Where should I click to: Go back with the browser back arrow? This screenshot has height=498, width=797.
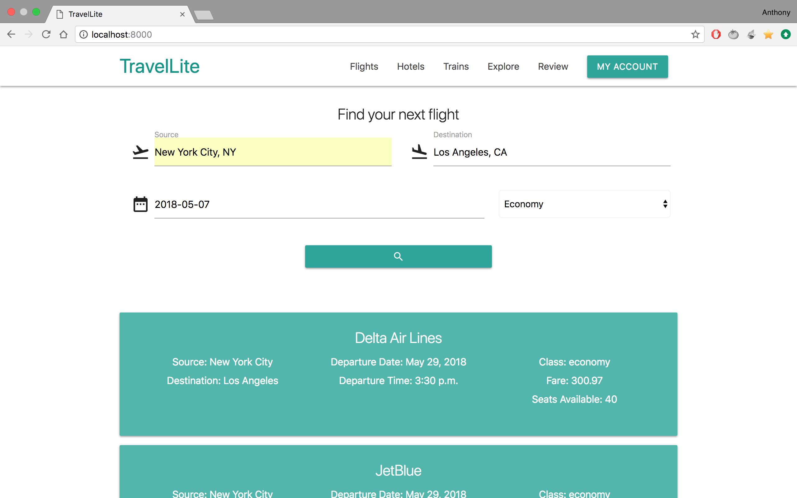(11, 34)
